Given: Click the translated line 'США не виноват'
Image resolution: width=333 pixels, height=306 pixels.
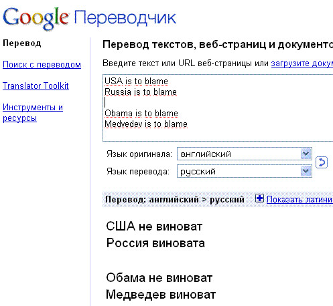Looking at the screenshot, I should pyautogui.click(x=154, y=226).
